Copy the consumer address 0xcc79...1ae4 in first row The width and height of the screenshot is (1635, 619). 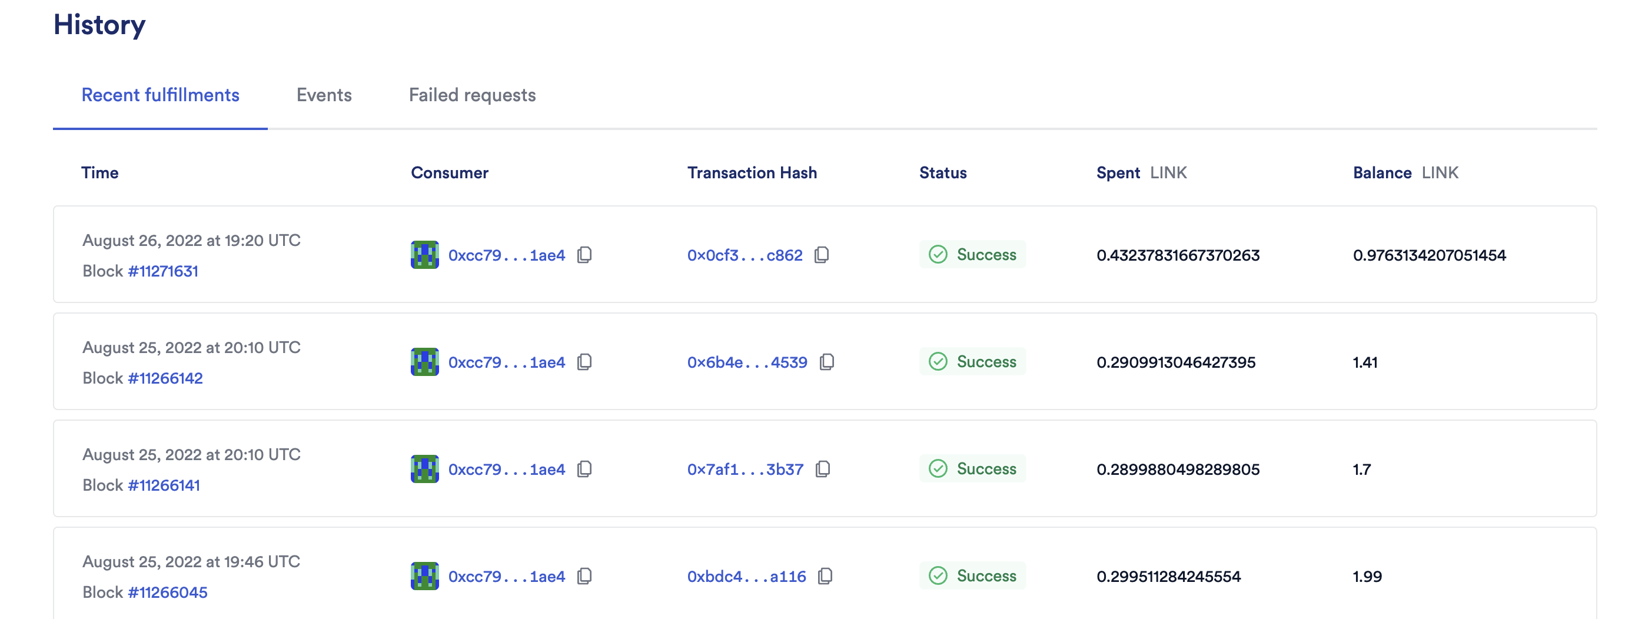(584, 255)
